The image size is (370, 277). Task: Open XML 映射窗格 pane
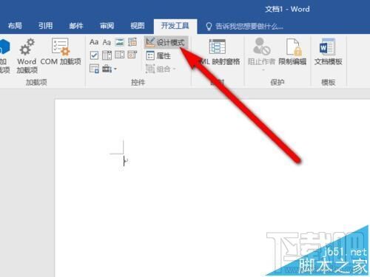pos(218,52)
